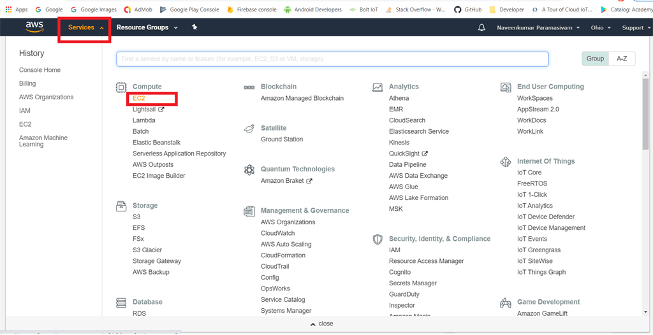The width and height of the screenshot is (653, 335).
Task: Click the pin shortcut icon
Action: pos(194,27)
